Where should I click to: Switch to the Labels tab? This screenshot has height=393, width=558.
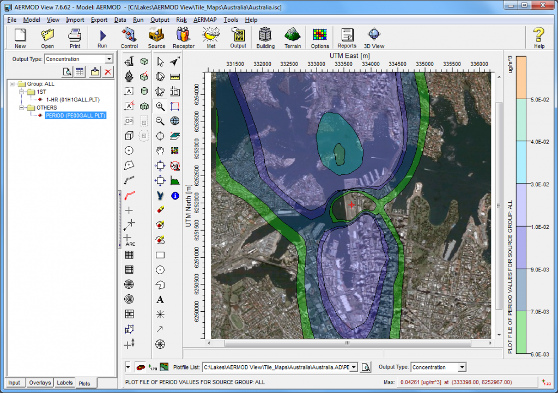tap(65, 383)
